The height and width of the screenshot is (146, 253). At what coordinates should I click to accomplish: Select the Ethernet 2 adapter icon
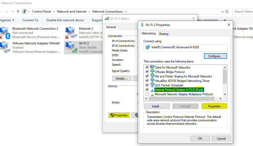(x=71, y=33)
